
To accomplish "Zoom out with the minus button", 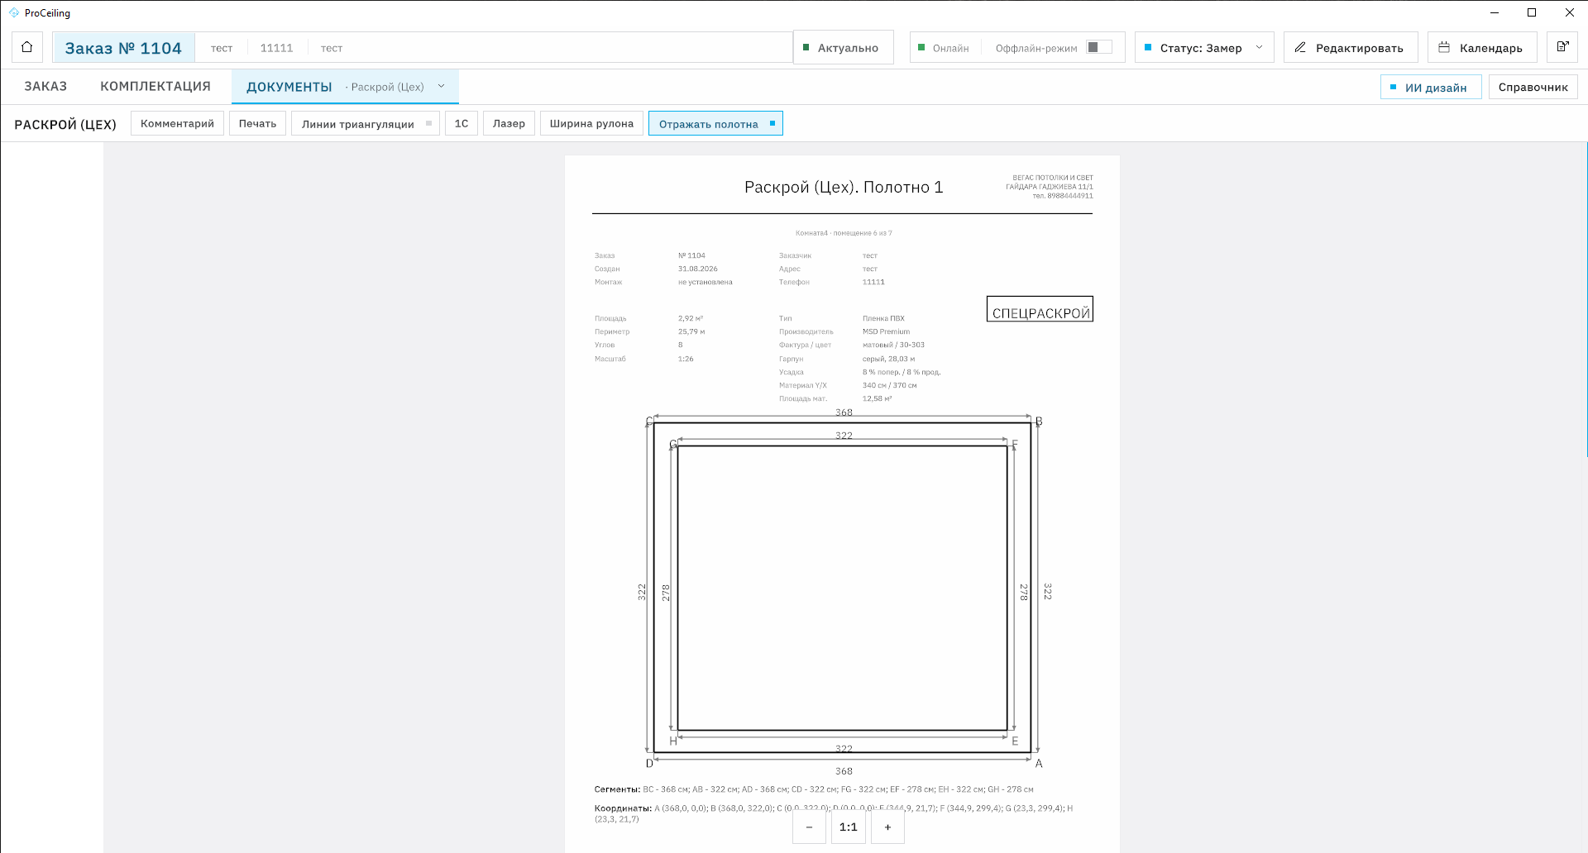I will tap(809, 827).
